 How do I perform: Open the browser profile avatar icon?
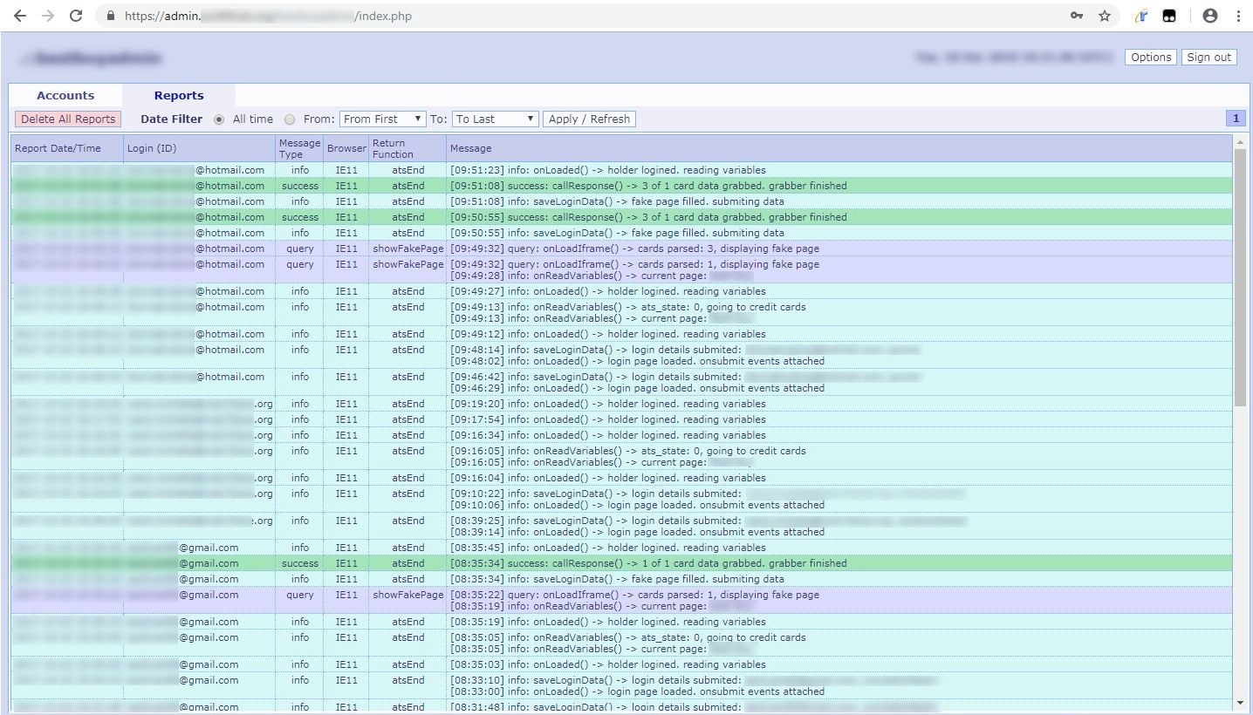tap(1209, 16)
